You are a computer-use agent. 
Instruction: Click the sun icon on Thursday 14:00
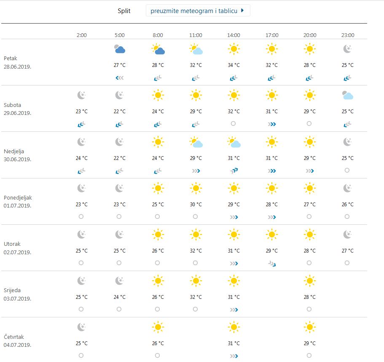[234, 327]
